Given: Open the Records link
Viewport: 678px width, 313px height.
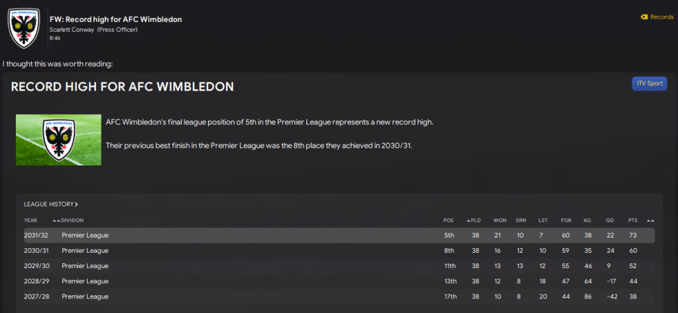Looking at the screenshot, I should pyautogui.click(x=661, y=17).
